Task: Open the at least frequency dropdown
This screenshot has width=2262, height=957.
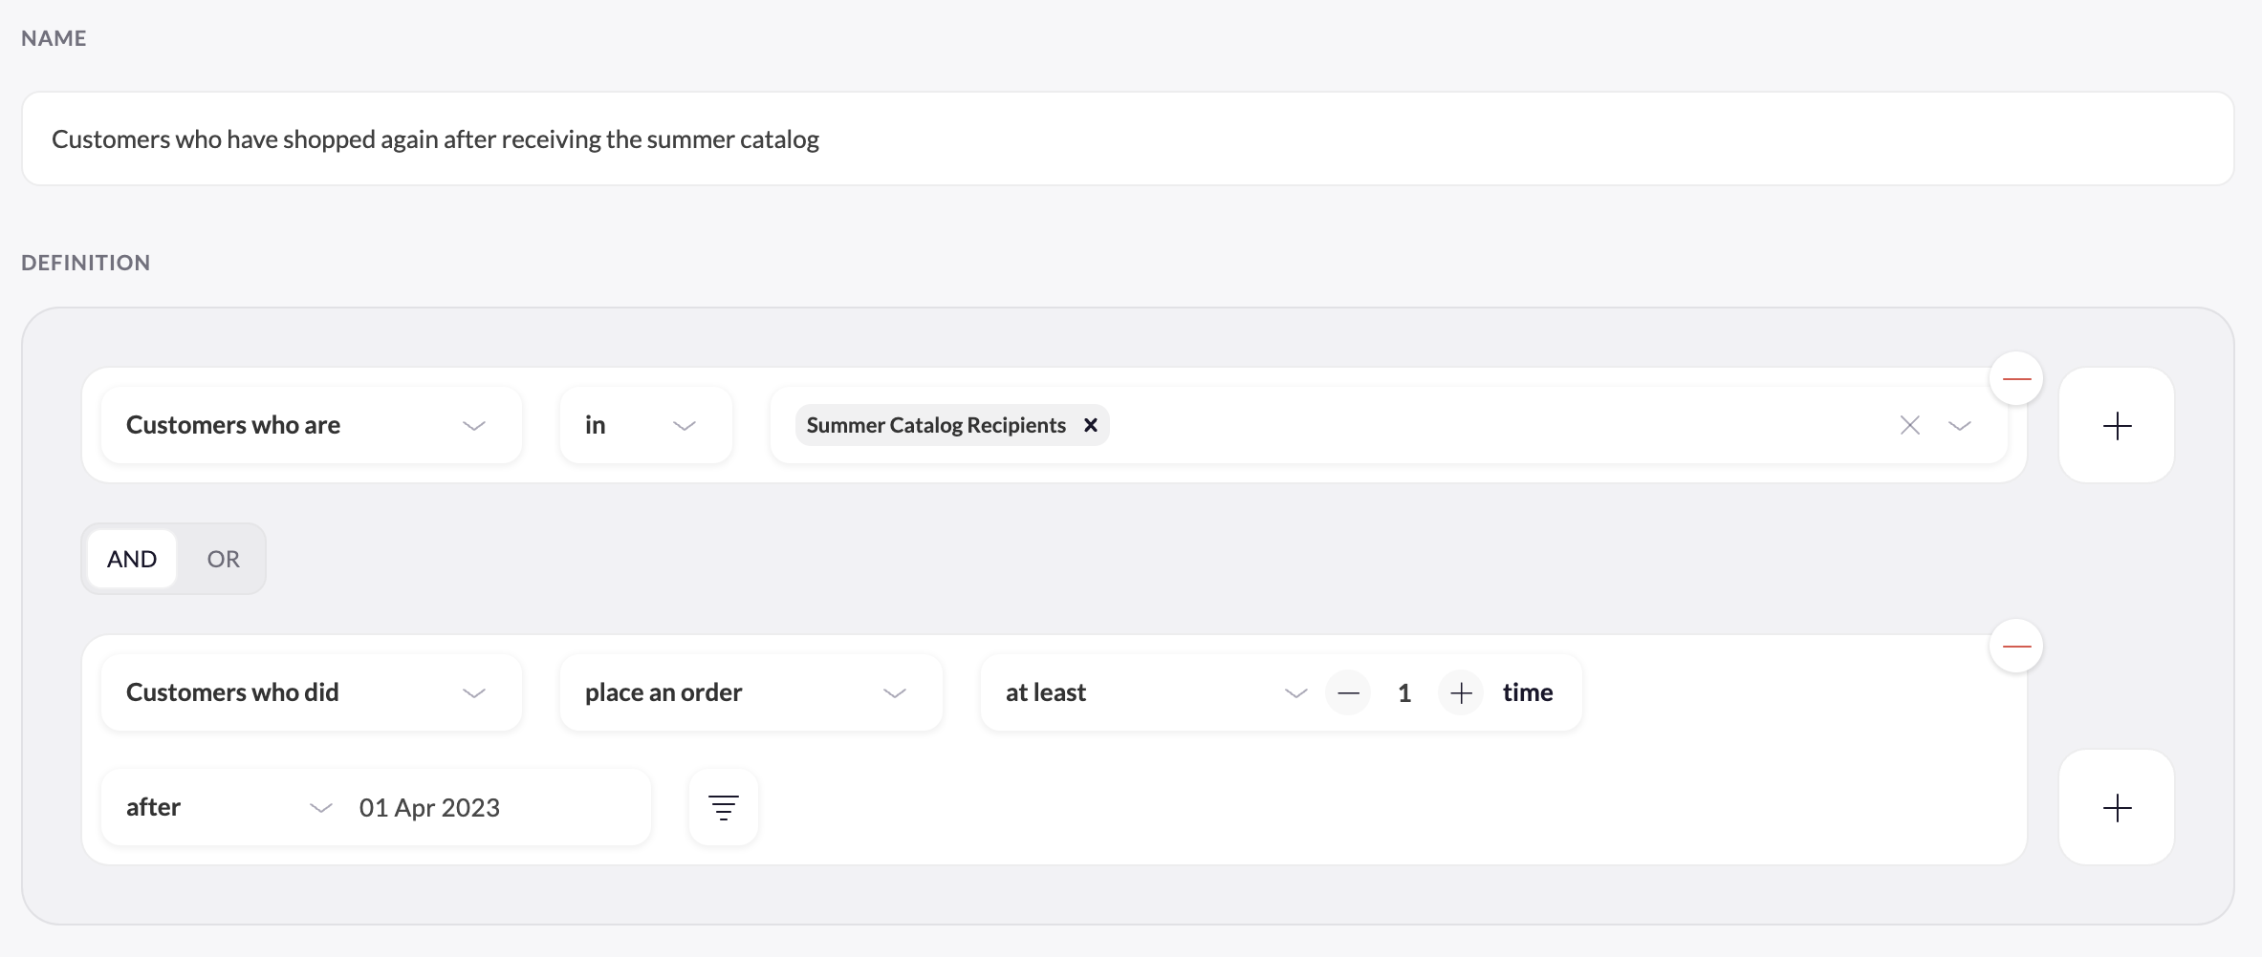Action: click(1152, 692)
